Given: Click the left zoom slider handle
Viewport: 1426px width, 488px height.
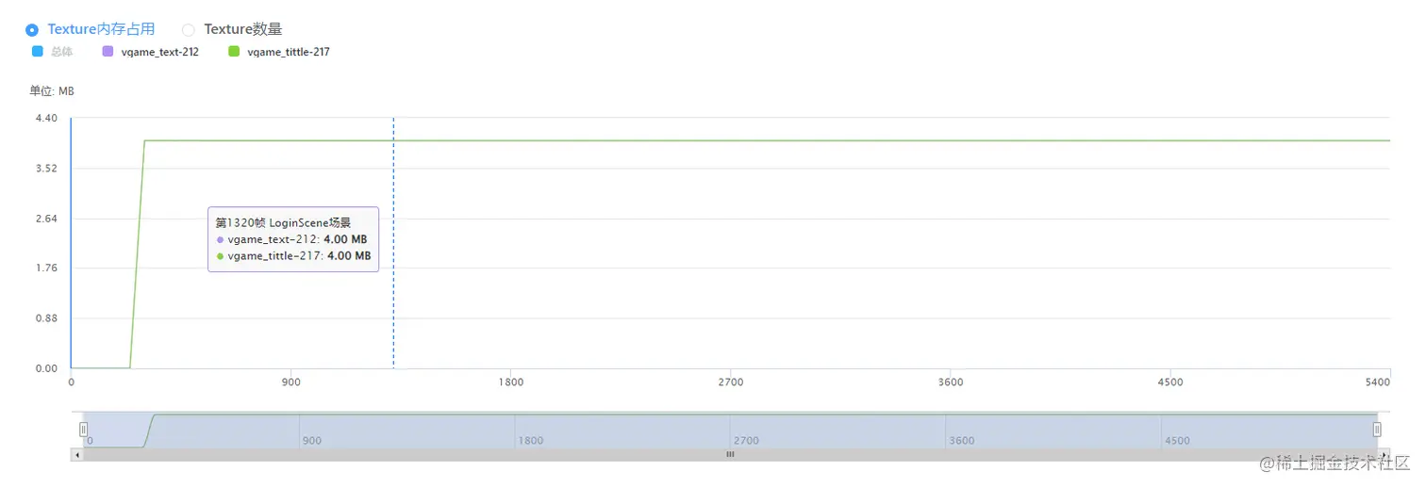Looking at the screenshot, I should coord(83,430).
